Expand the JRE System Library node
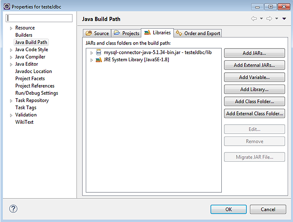Screen dimensions: 293x222 click(x=92, y=60)
